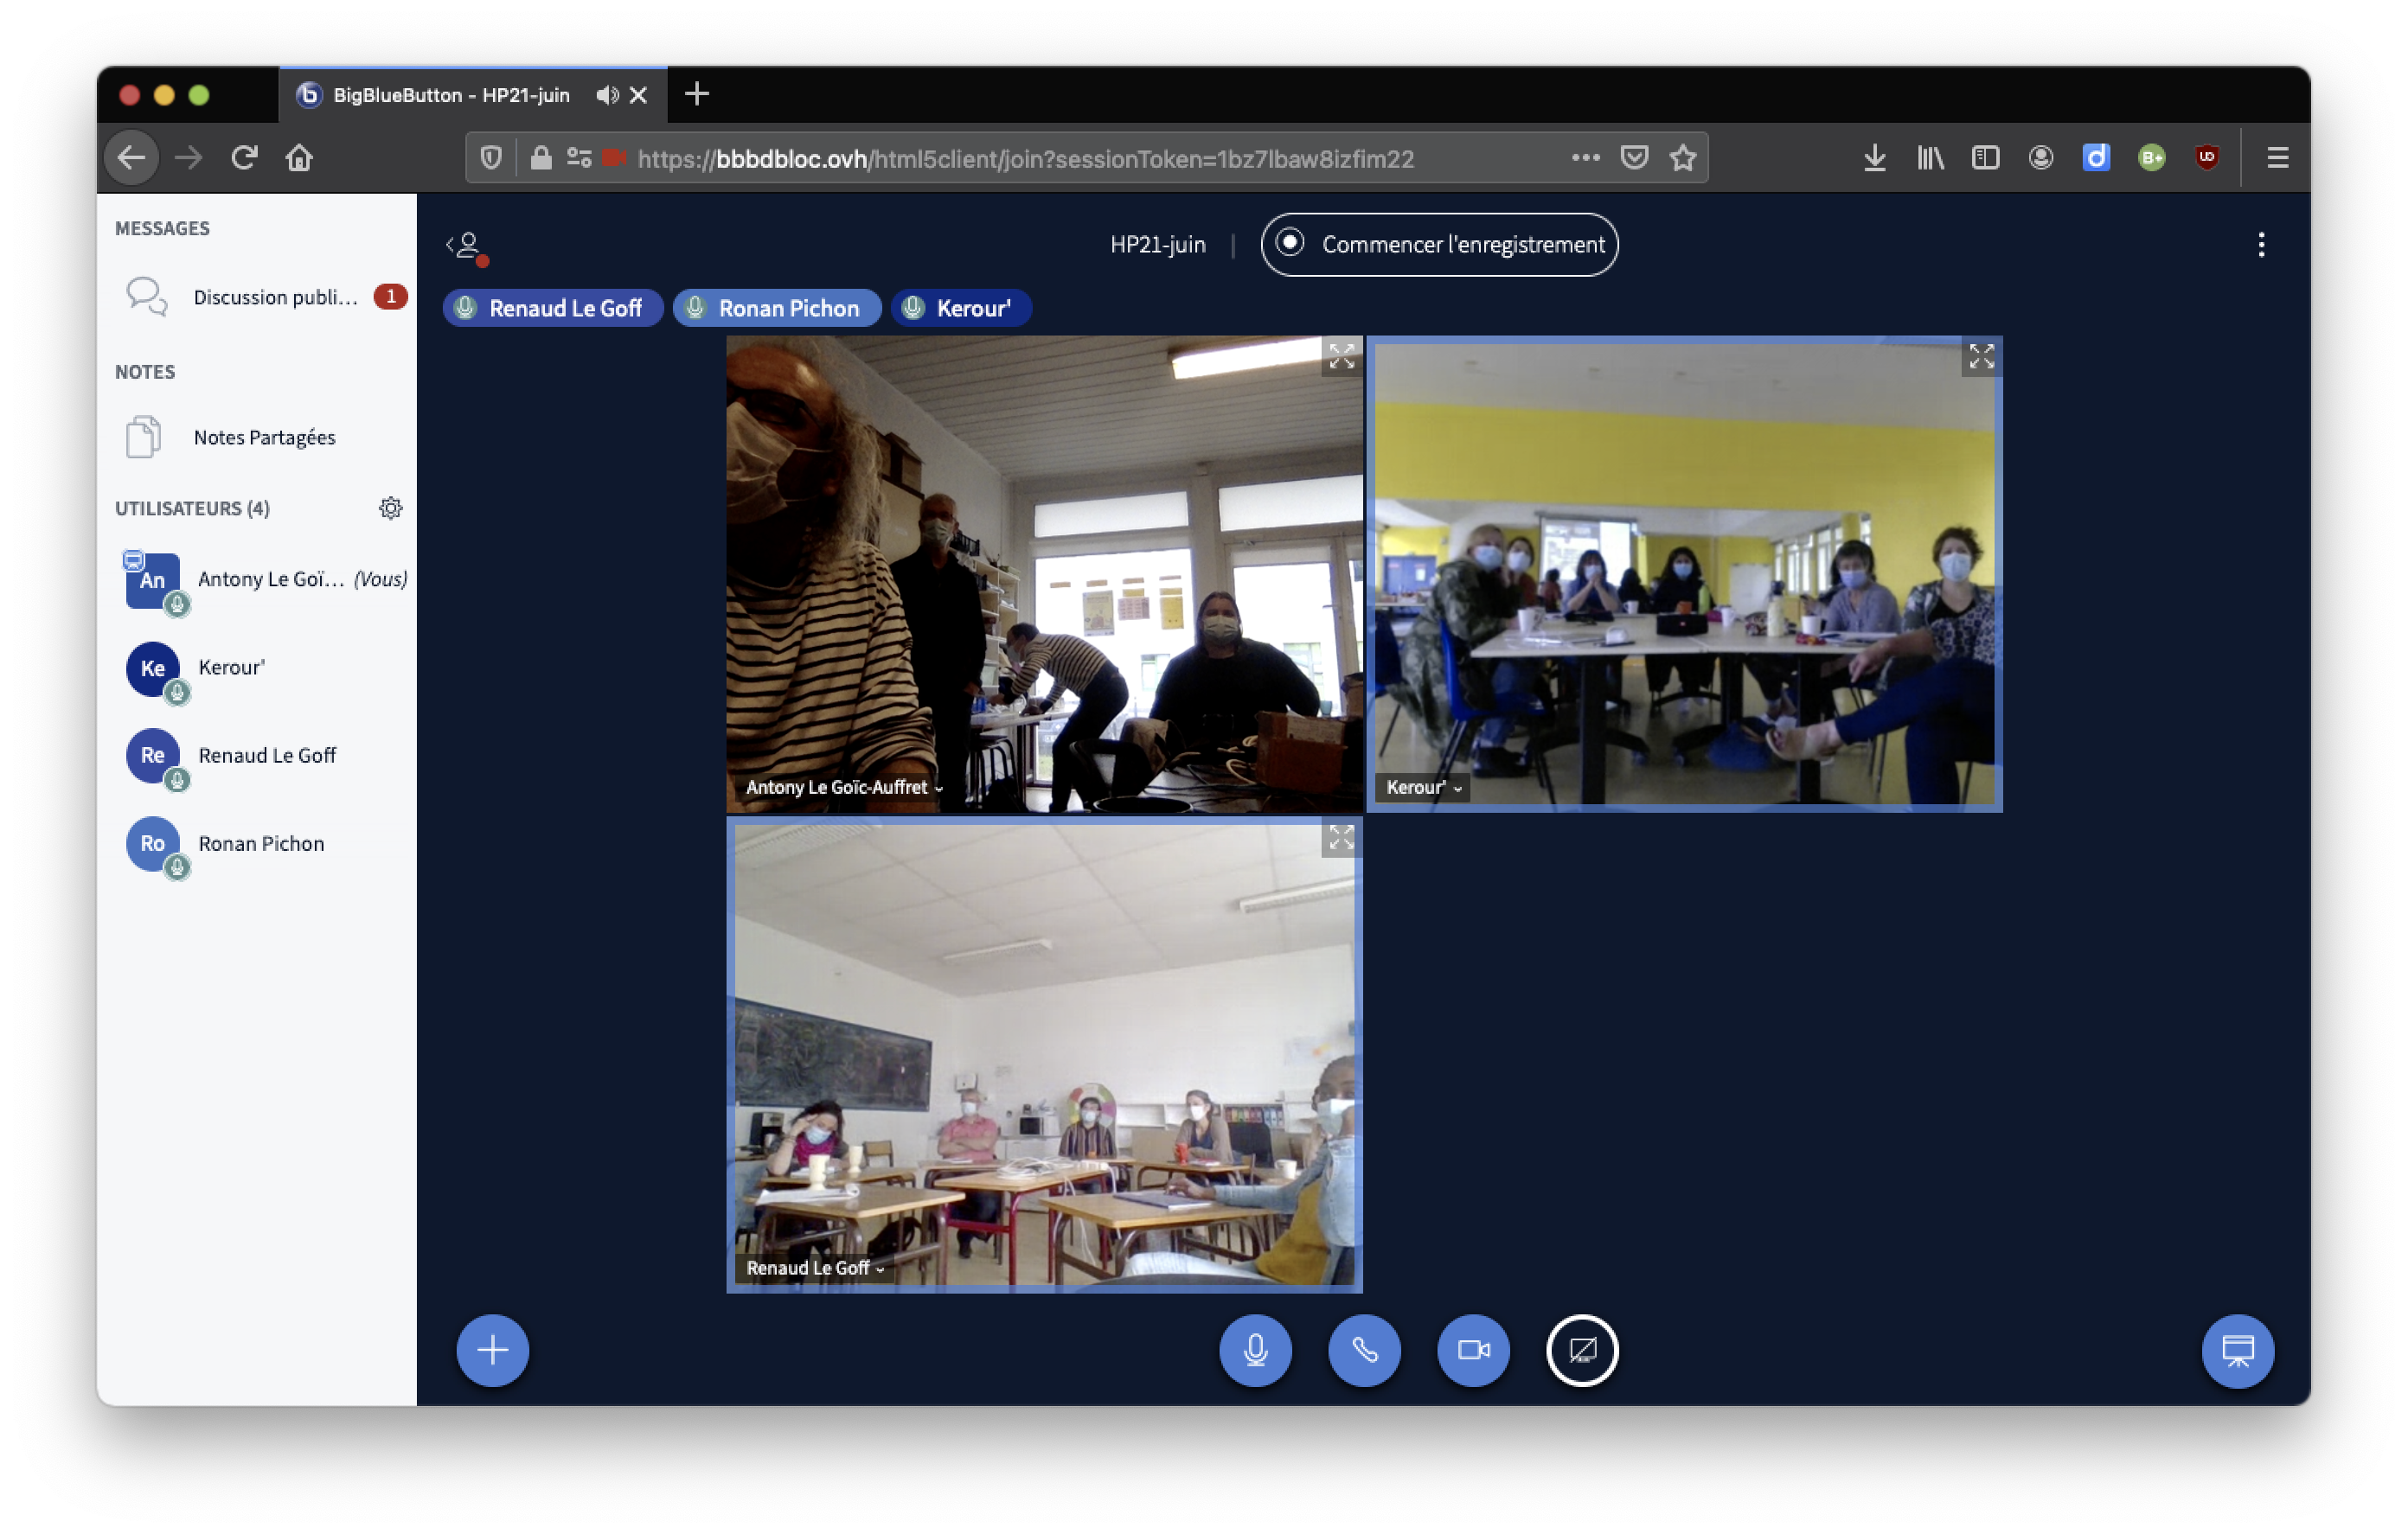
Task: Open the browser home page
Action: (299, 157)
